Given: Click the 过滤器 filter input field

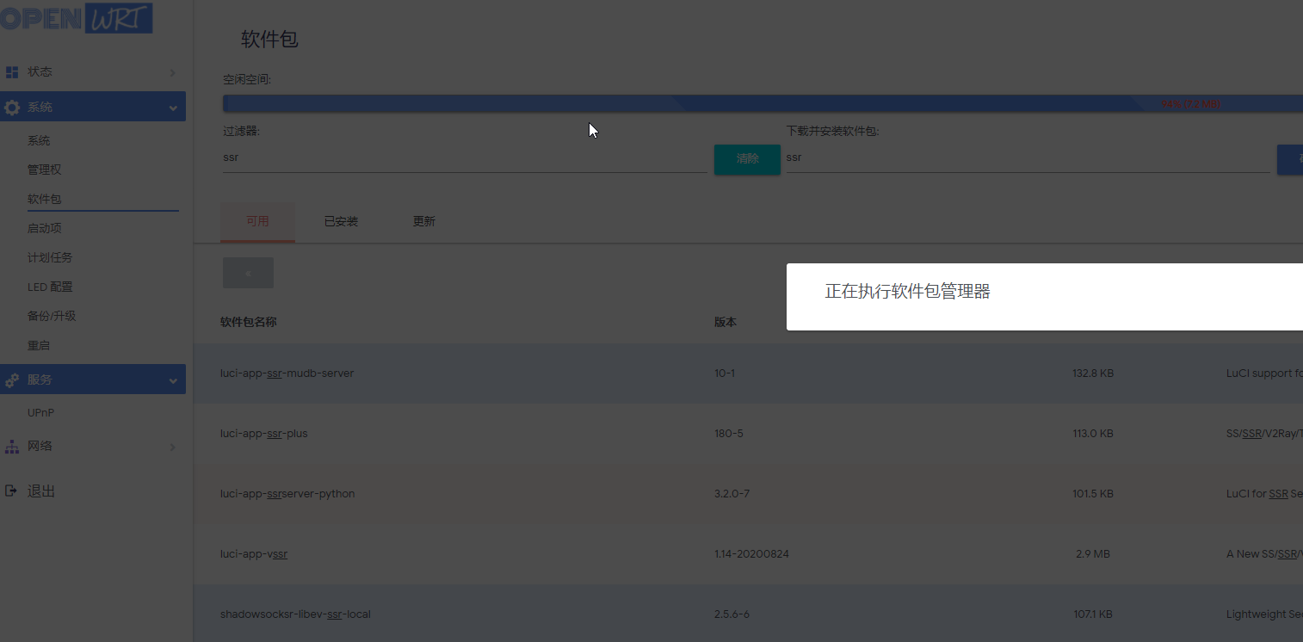Looking at the screenshot, I should tap(465, 157).
